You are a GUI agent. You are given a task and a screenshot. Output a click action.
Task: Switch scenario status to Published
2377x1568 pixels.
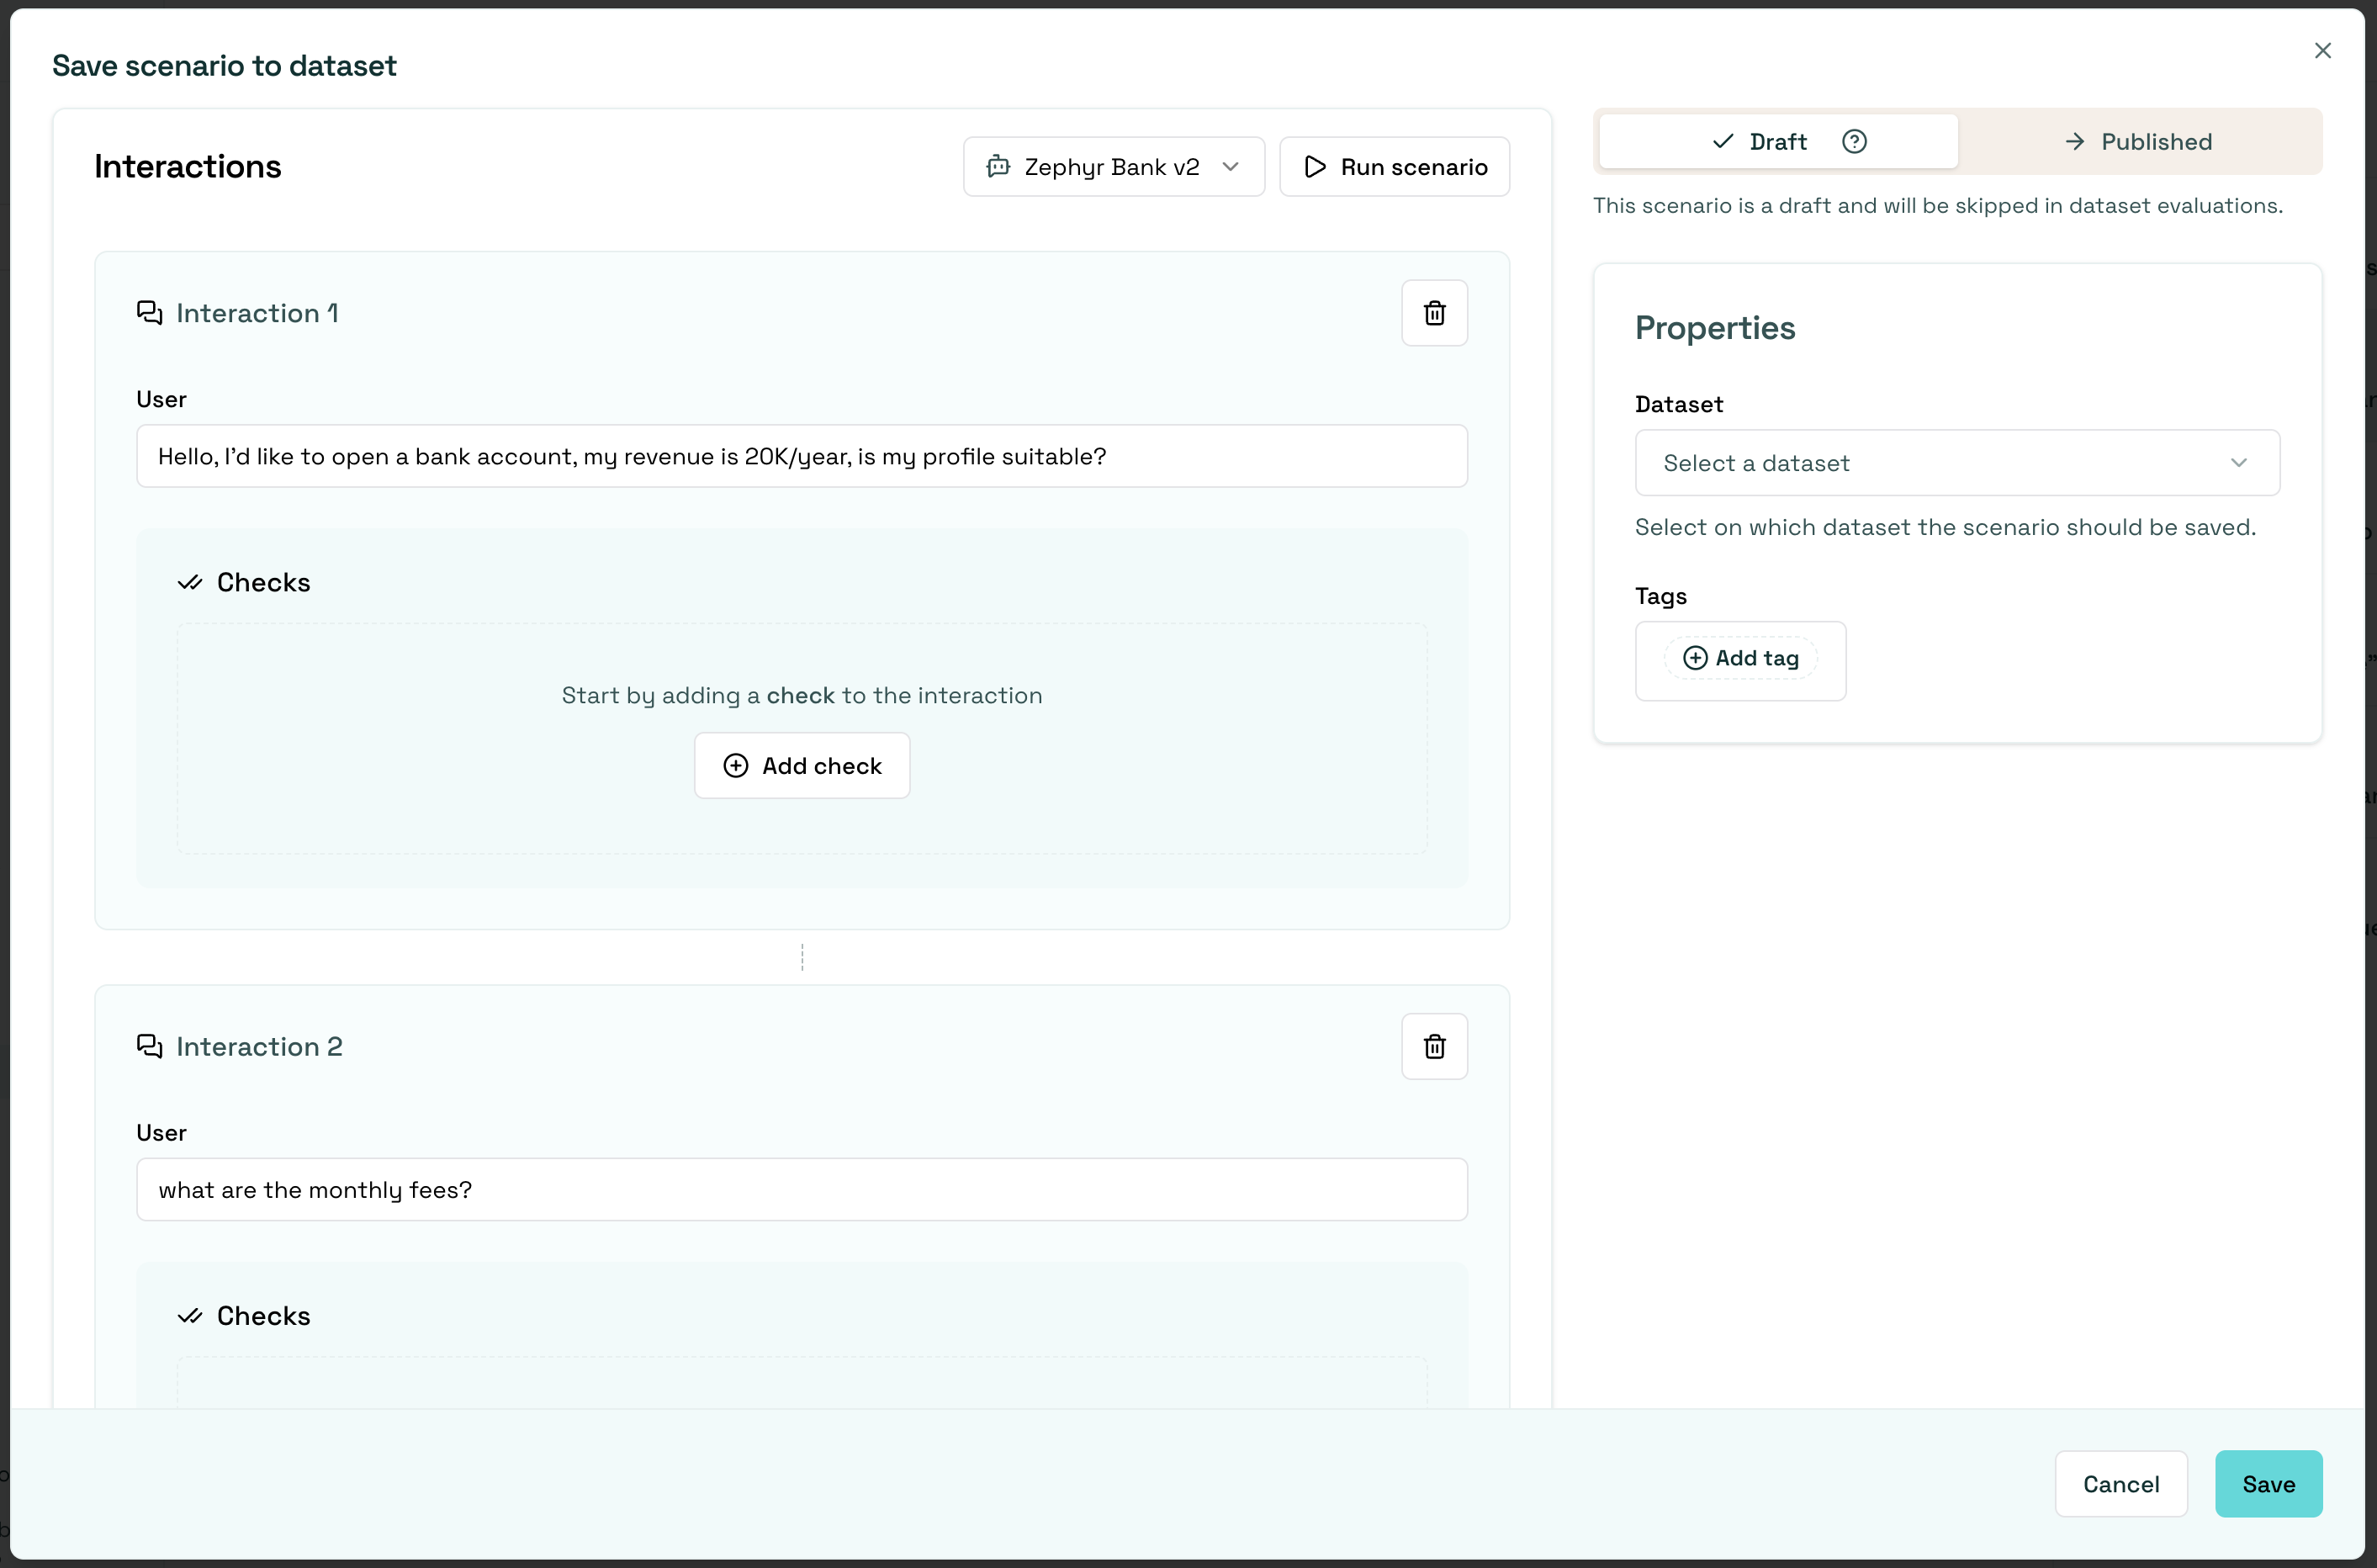[2139, 141]
